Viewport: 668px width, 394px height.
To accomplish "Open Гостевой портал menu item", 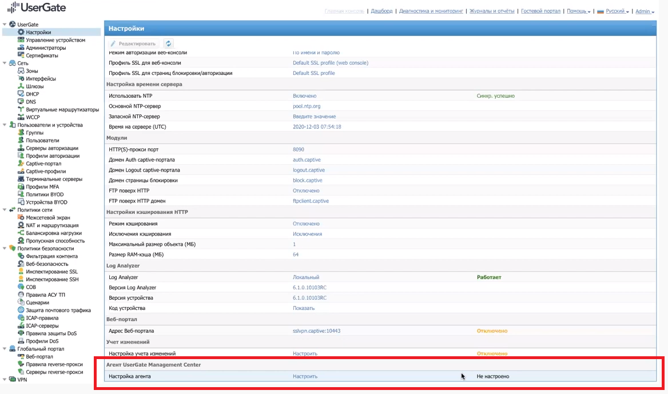I will 540,11.
